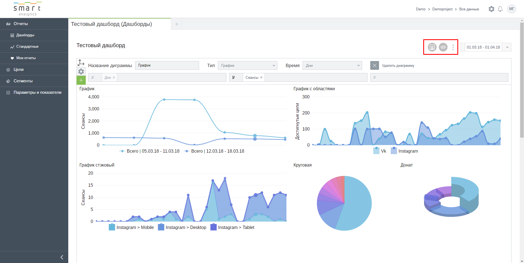Open the МГ user avatar menu
This screenshot has height=263, width=524.
[511, 9]
